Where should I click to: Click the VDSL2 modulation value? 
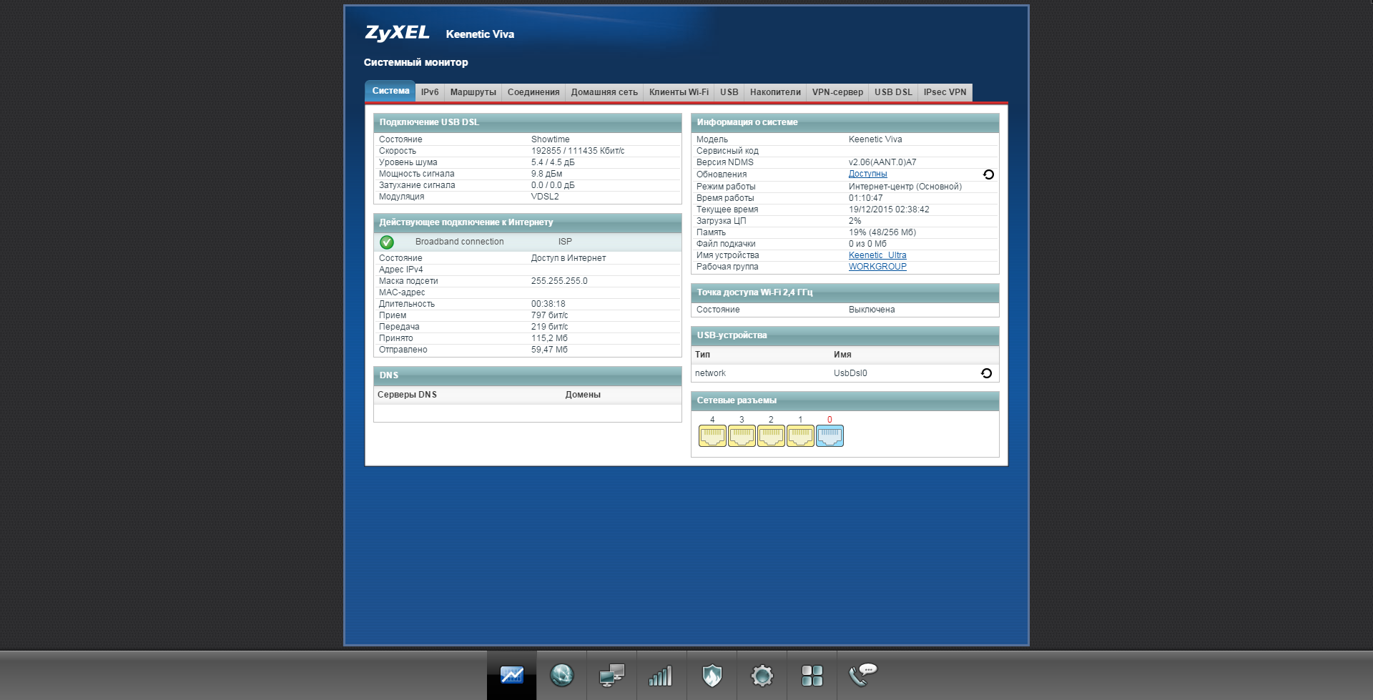point(545,197)
